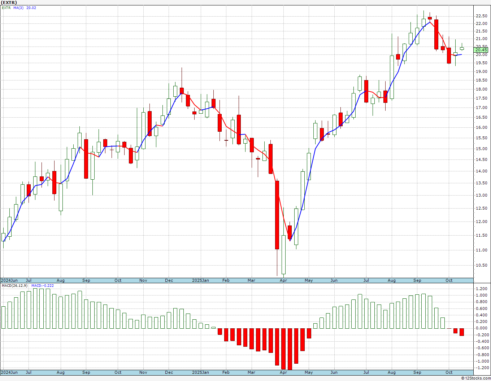Select the 19.00 price axis label
This screenshot has height=381, width=491.
point(481,71)
